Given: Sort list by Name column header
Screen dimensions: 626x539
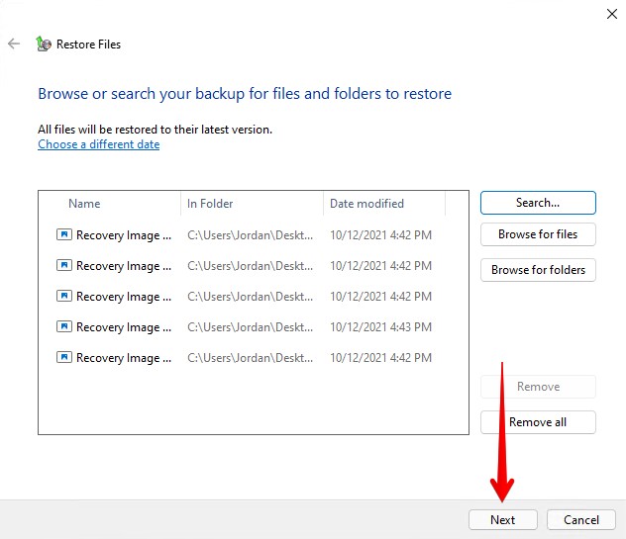Looking at the screenshot, I should [x=84, y=204].
